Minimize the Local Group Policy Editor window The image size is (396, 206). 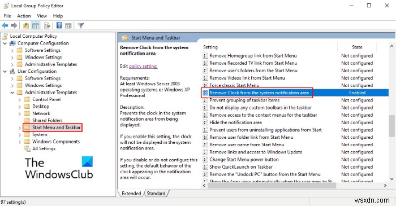pos(351,5)
